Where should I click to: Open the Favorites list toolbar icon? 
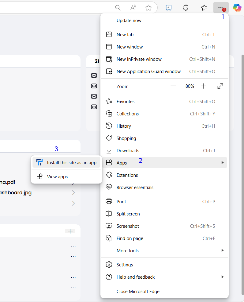pyautogui.click(x=204, y=8)
